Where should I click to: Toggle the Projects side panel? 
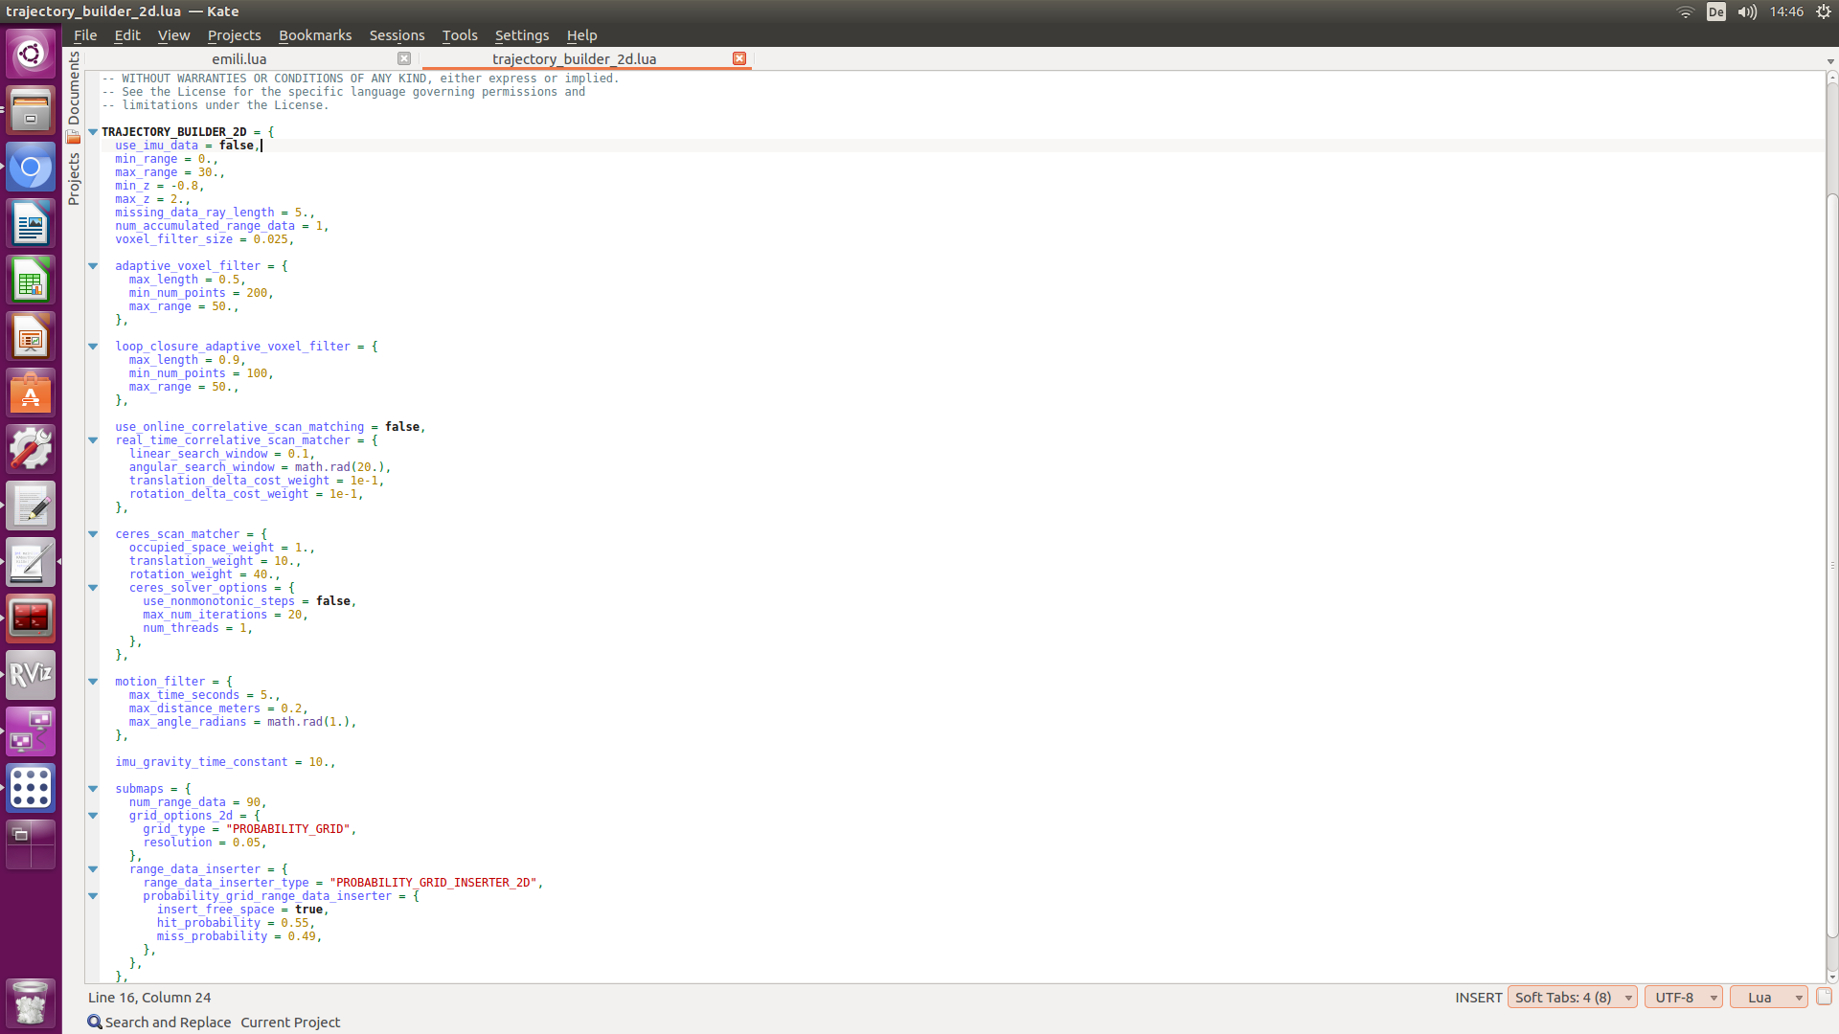coord(74,178)
